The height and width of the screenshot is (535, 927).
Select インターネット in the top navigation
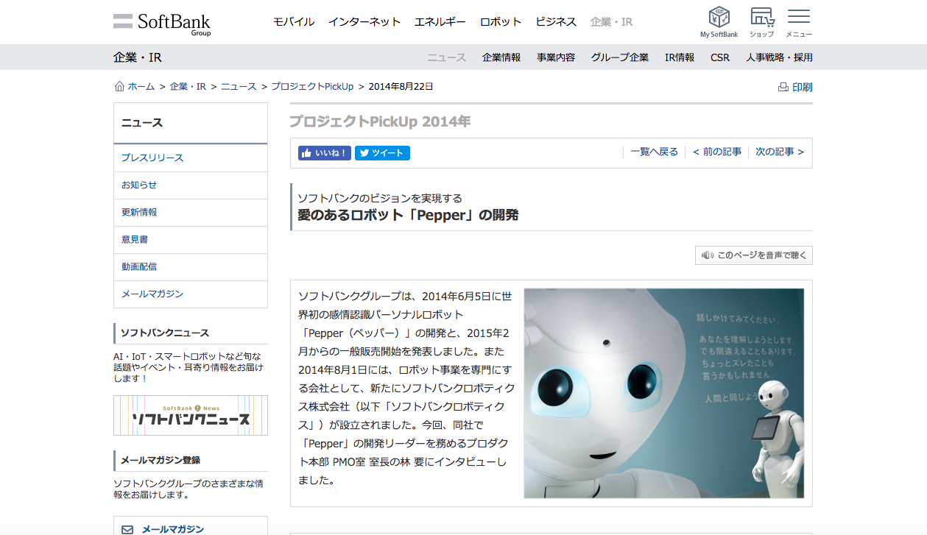point(364,22)
